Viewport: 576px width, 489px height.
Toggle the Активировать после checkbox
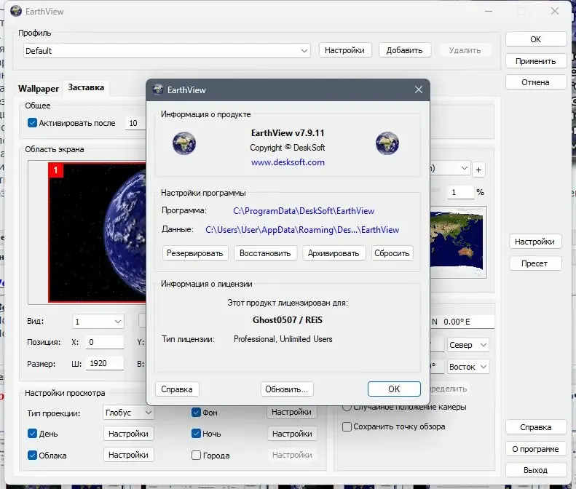[x=32, y=123]
